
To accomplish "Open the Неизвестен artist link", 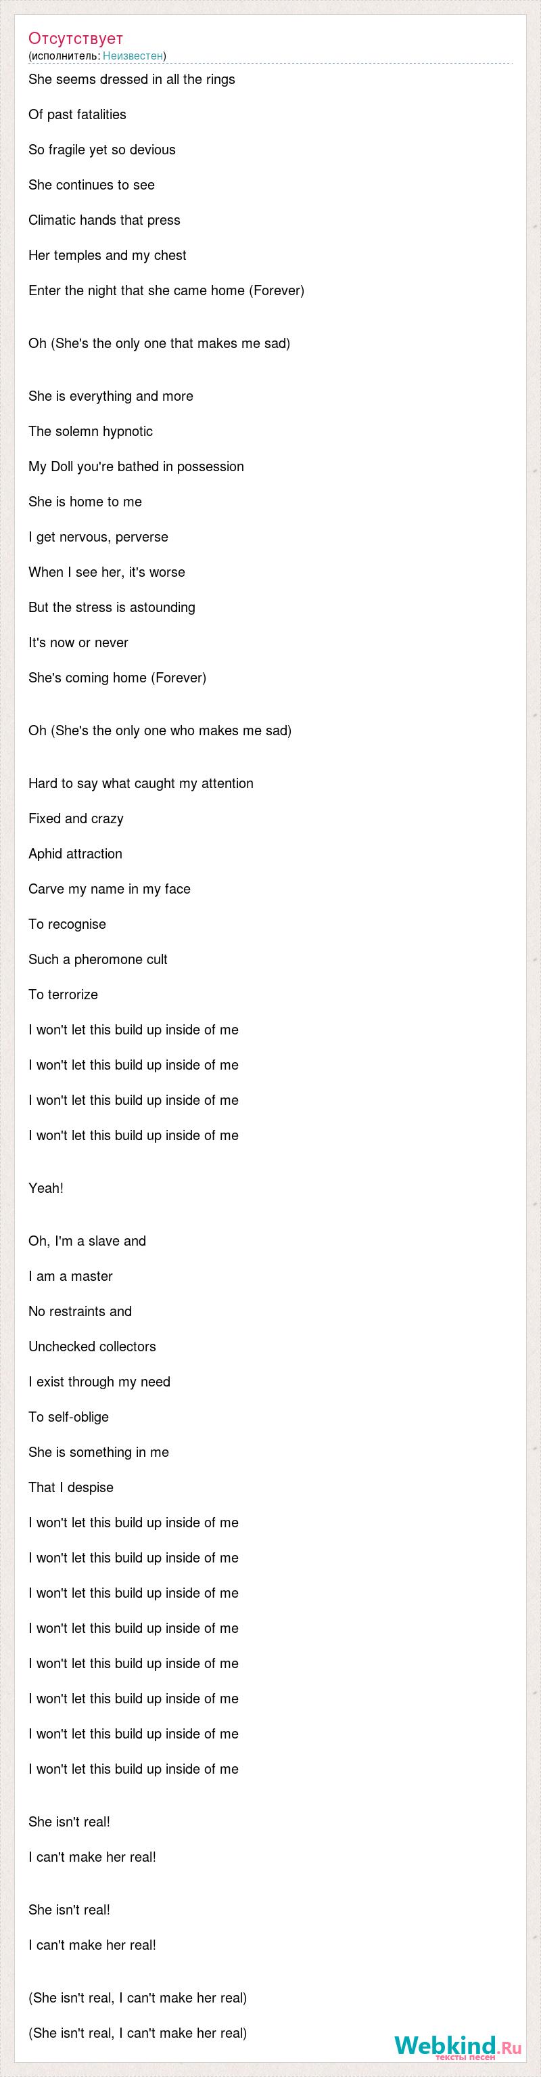I will (x=133, y=56).
